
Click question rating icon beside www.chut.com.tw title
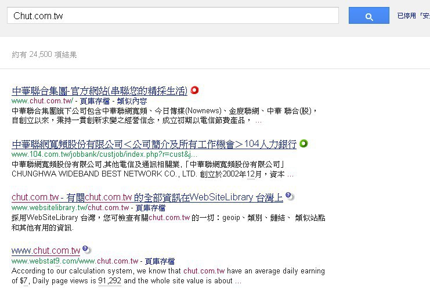[x=86, y=250]
